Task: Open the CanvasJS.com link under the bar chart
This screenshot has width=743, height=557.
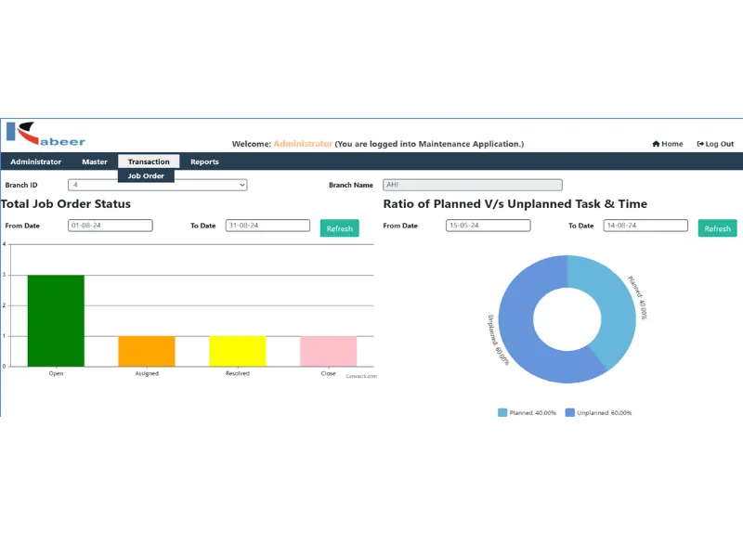Action: point(362,375)
